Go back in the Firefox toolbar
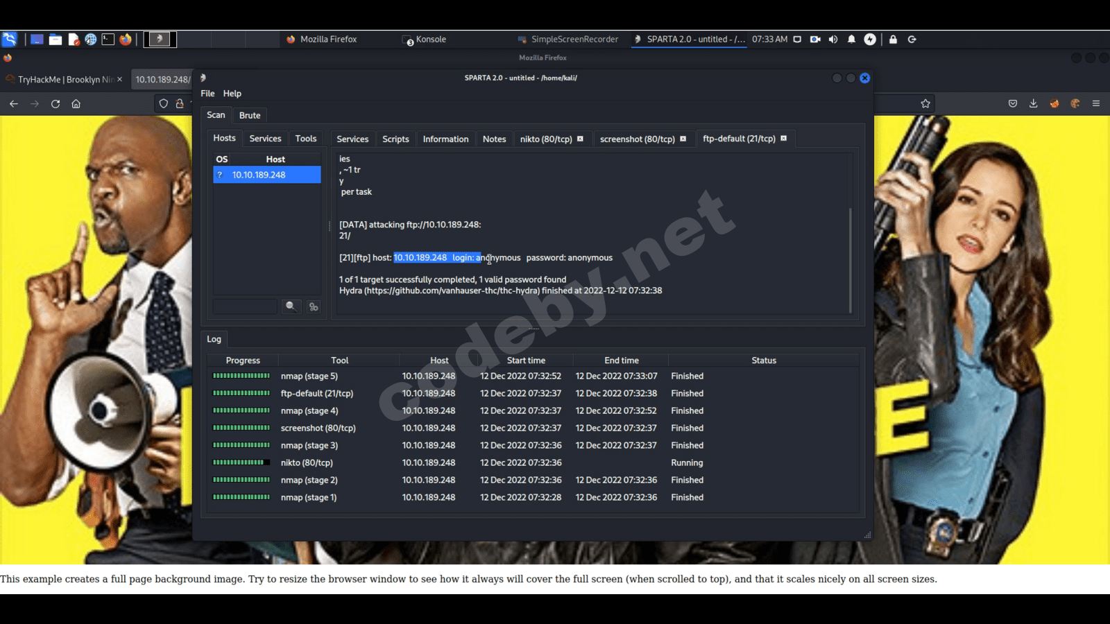Viewport: 1110px width, 624px height. click(x=14, y=104)
